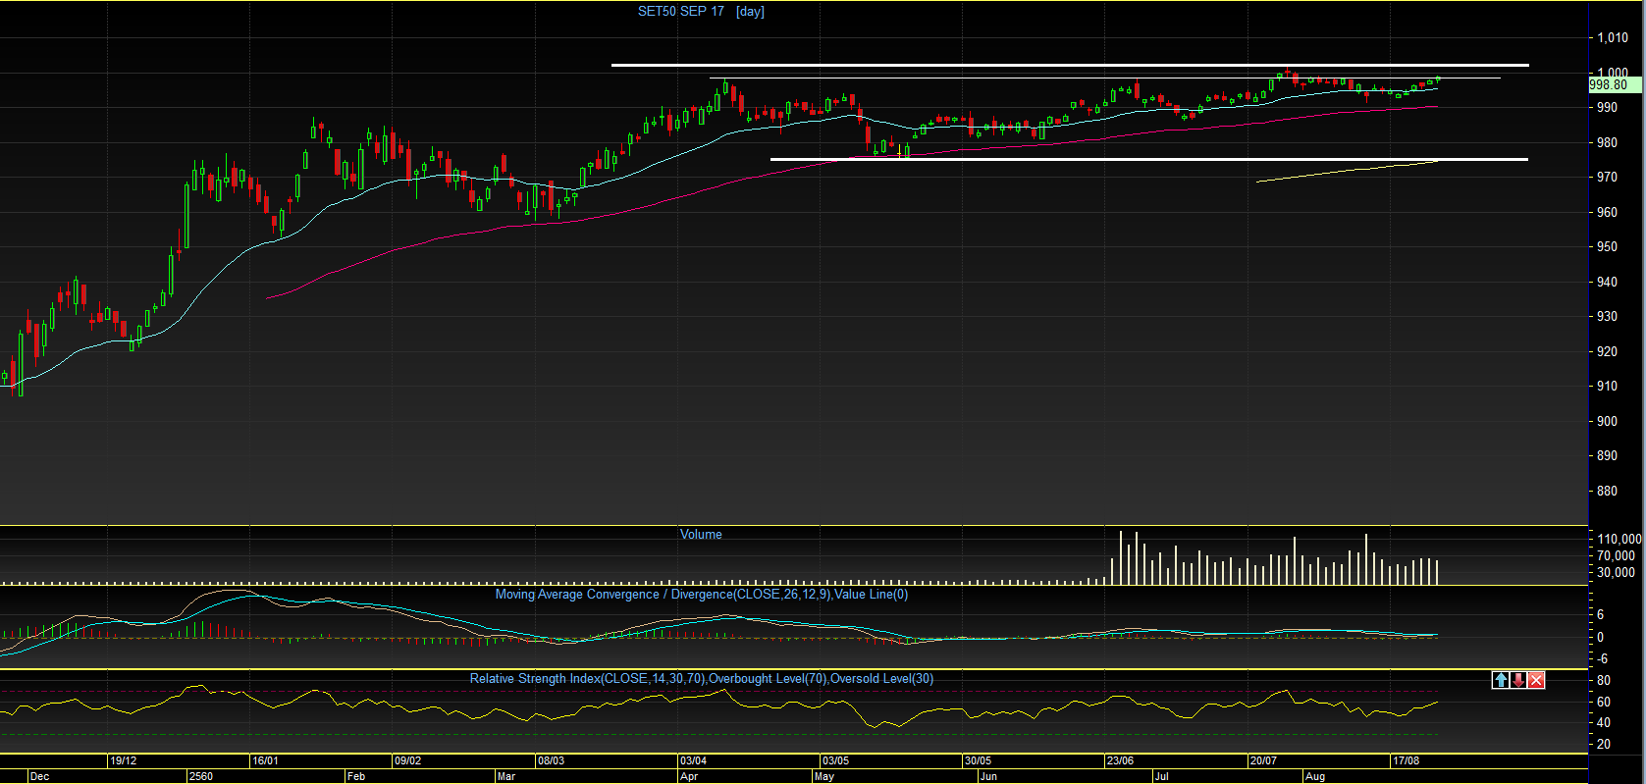
Task: Click the 08/03 date marker
Action: [552, 761]
